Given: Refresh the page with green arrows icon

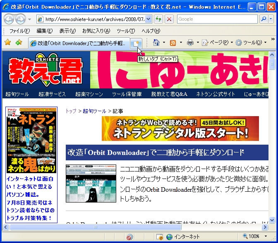Looking at the screenshot, I should point(158,19).
